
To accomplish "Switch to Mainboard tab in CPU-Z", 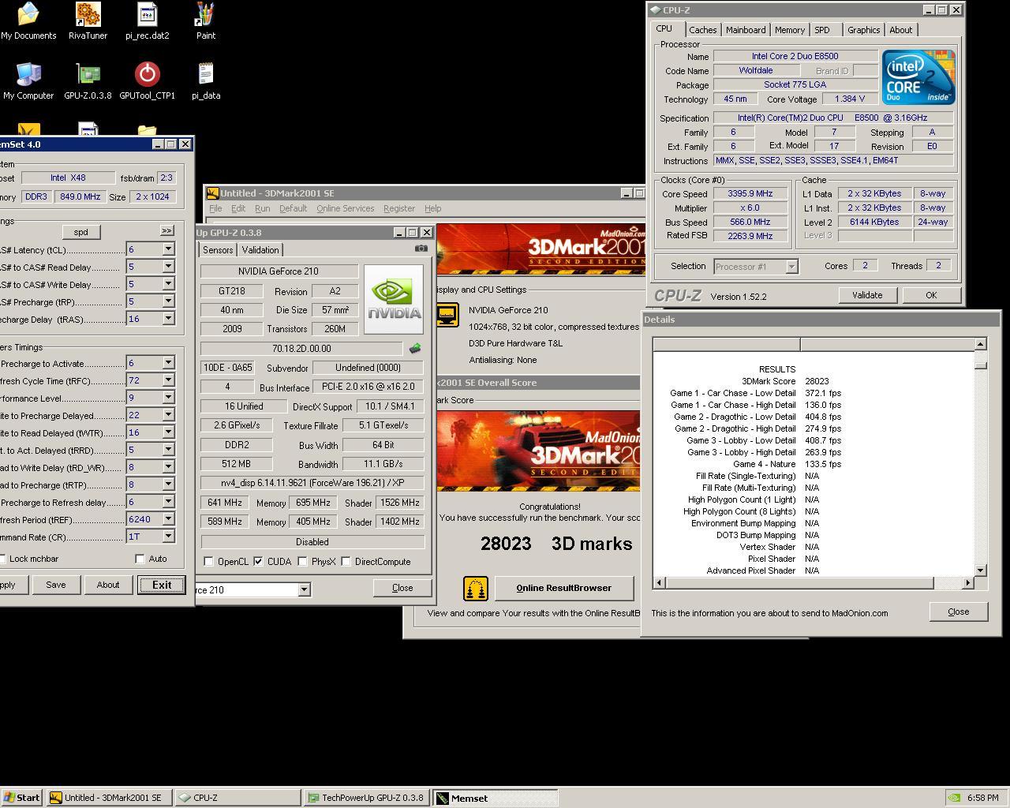I will (x=746, y=30).
